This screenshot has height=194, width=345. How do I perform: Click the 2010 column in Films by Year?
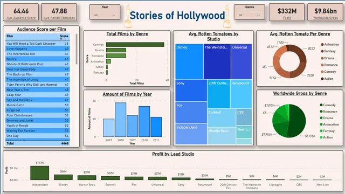tap(144, 122)
